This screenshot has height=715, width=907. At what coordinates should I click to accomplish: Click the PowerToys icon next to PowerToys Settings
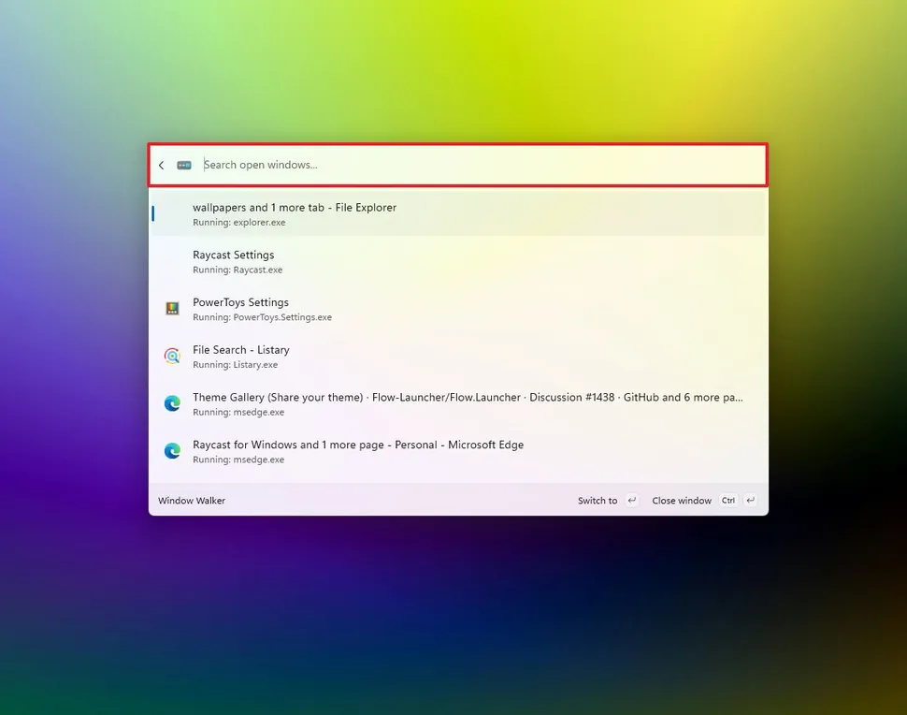[172, 309]
